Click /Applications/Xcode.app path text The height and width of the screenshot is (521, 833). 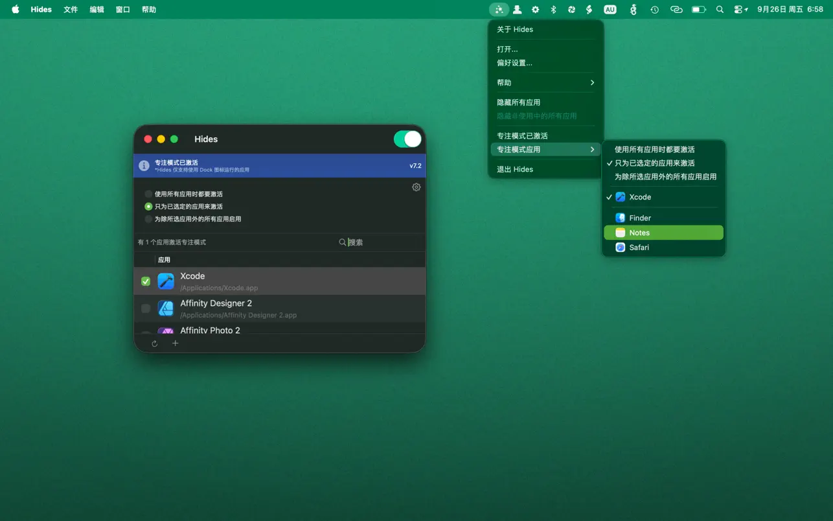[x=219, y=288]
